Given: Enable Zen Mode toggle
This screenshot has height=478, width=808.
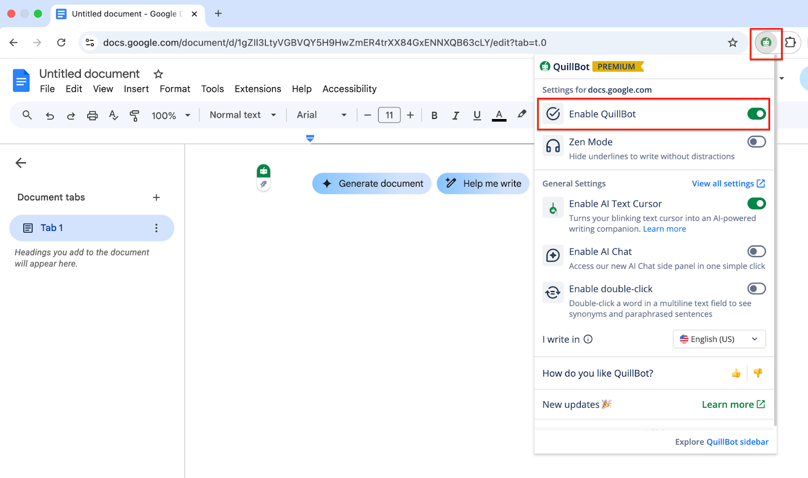Looking at the screenshot, I should point(756,142).
